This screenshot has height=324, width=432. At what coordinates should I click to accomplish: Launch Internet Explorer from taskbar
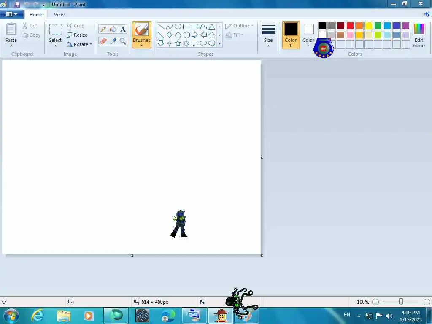[x=38, y=316]
